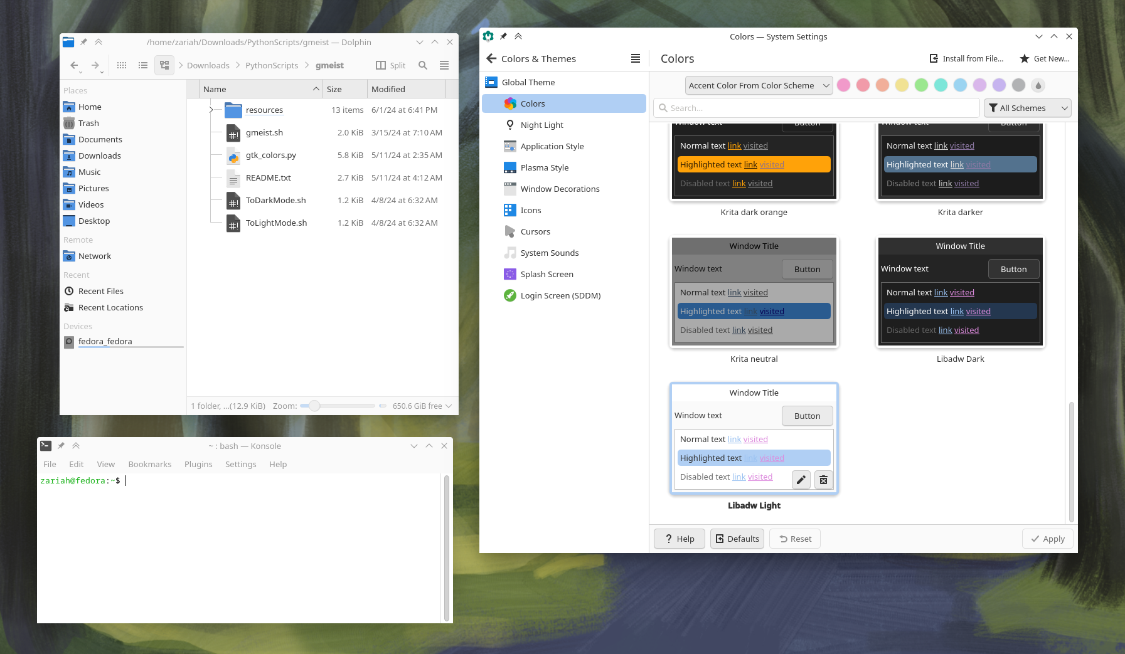Pin the Konsole window on all desktops
This screenshot has height=654, width=1125.
coord(61,446)
